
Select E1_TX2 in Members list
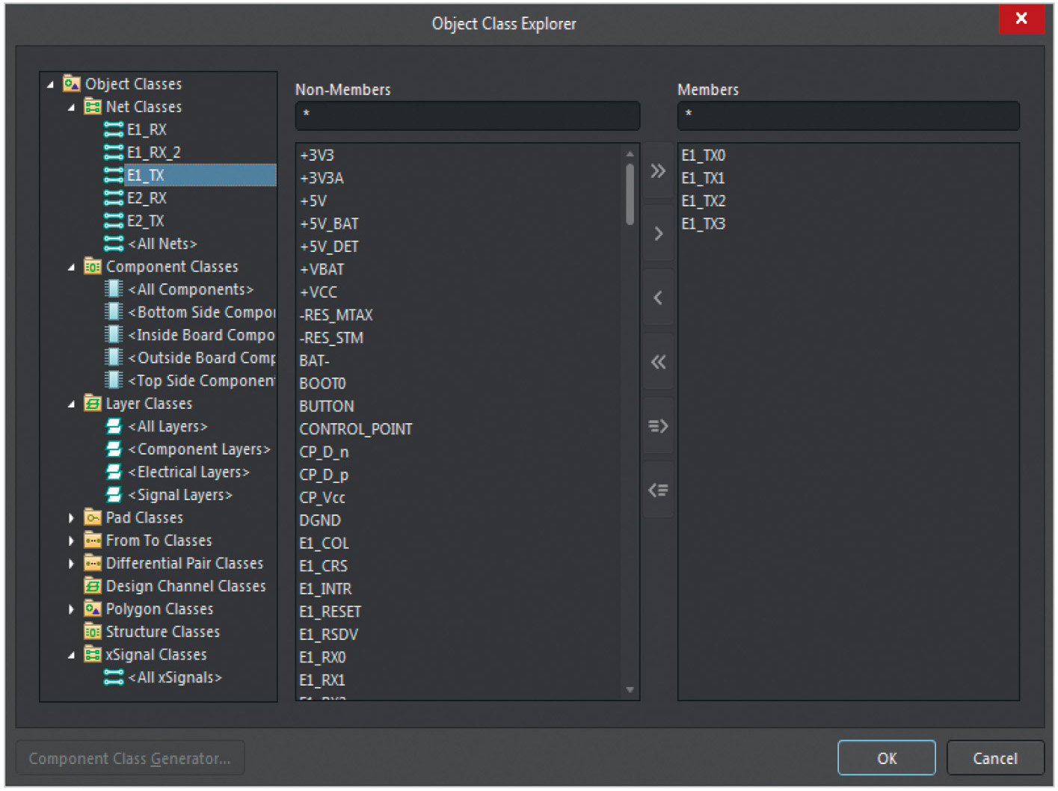(x=703, y=201)
